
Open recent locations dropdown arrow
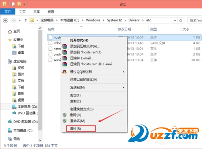(20, 21)
